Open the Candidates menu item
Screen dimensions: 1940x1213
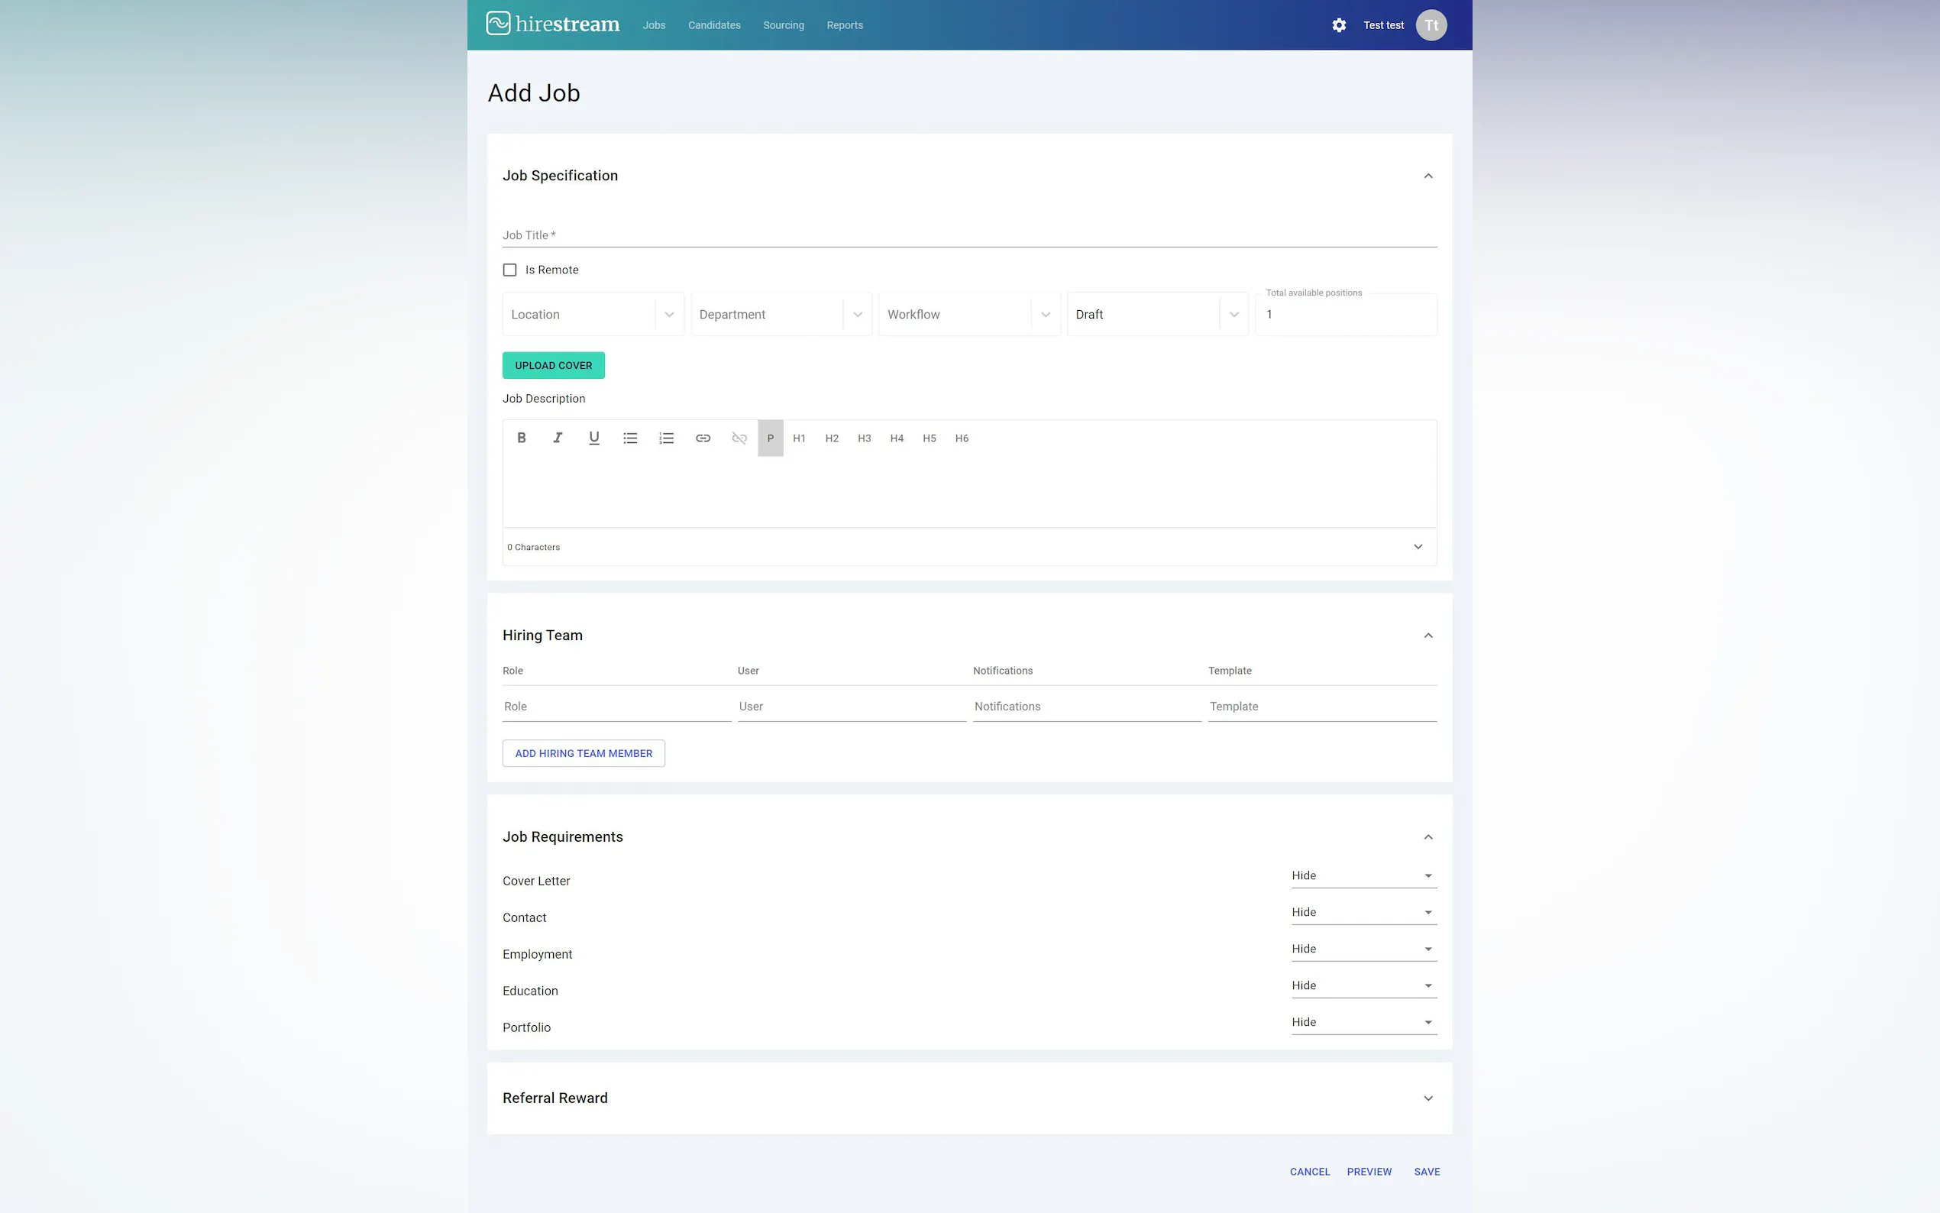(x=714, y=25)
